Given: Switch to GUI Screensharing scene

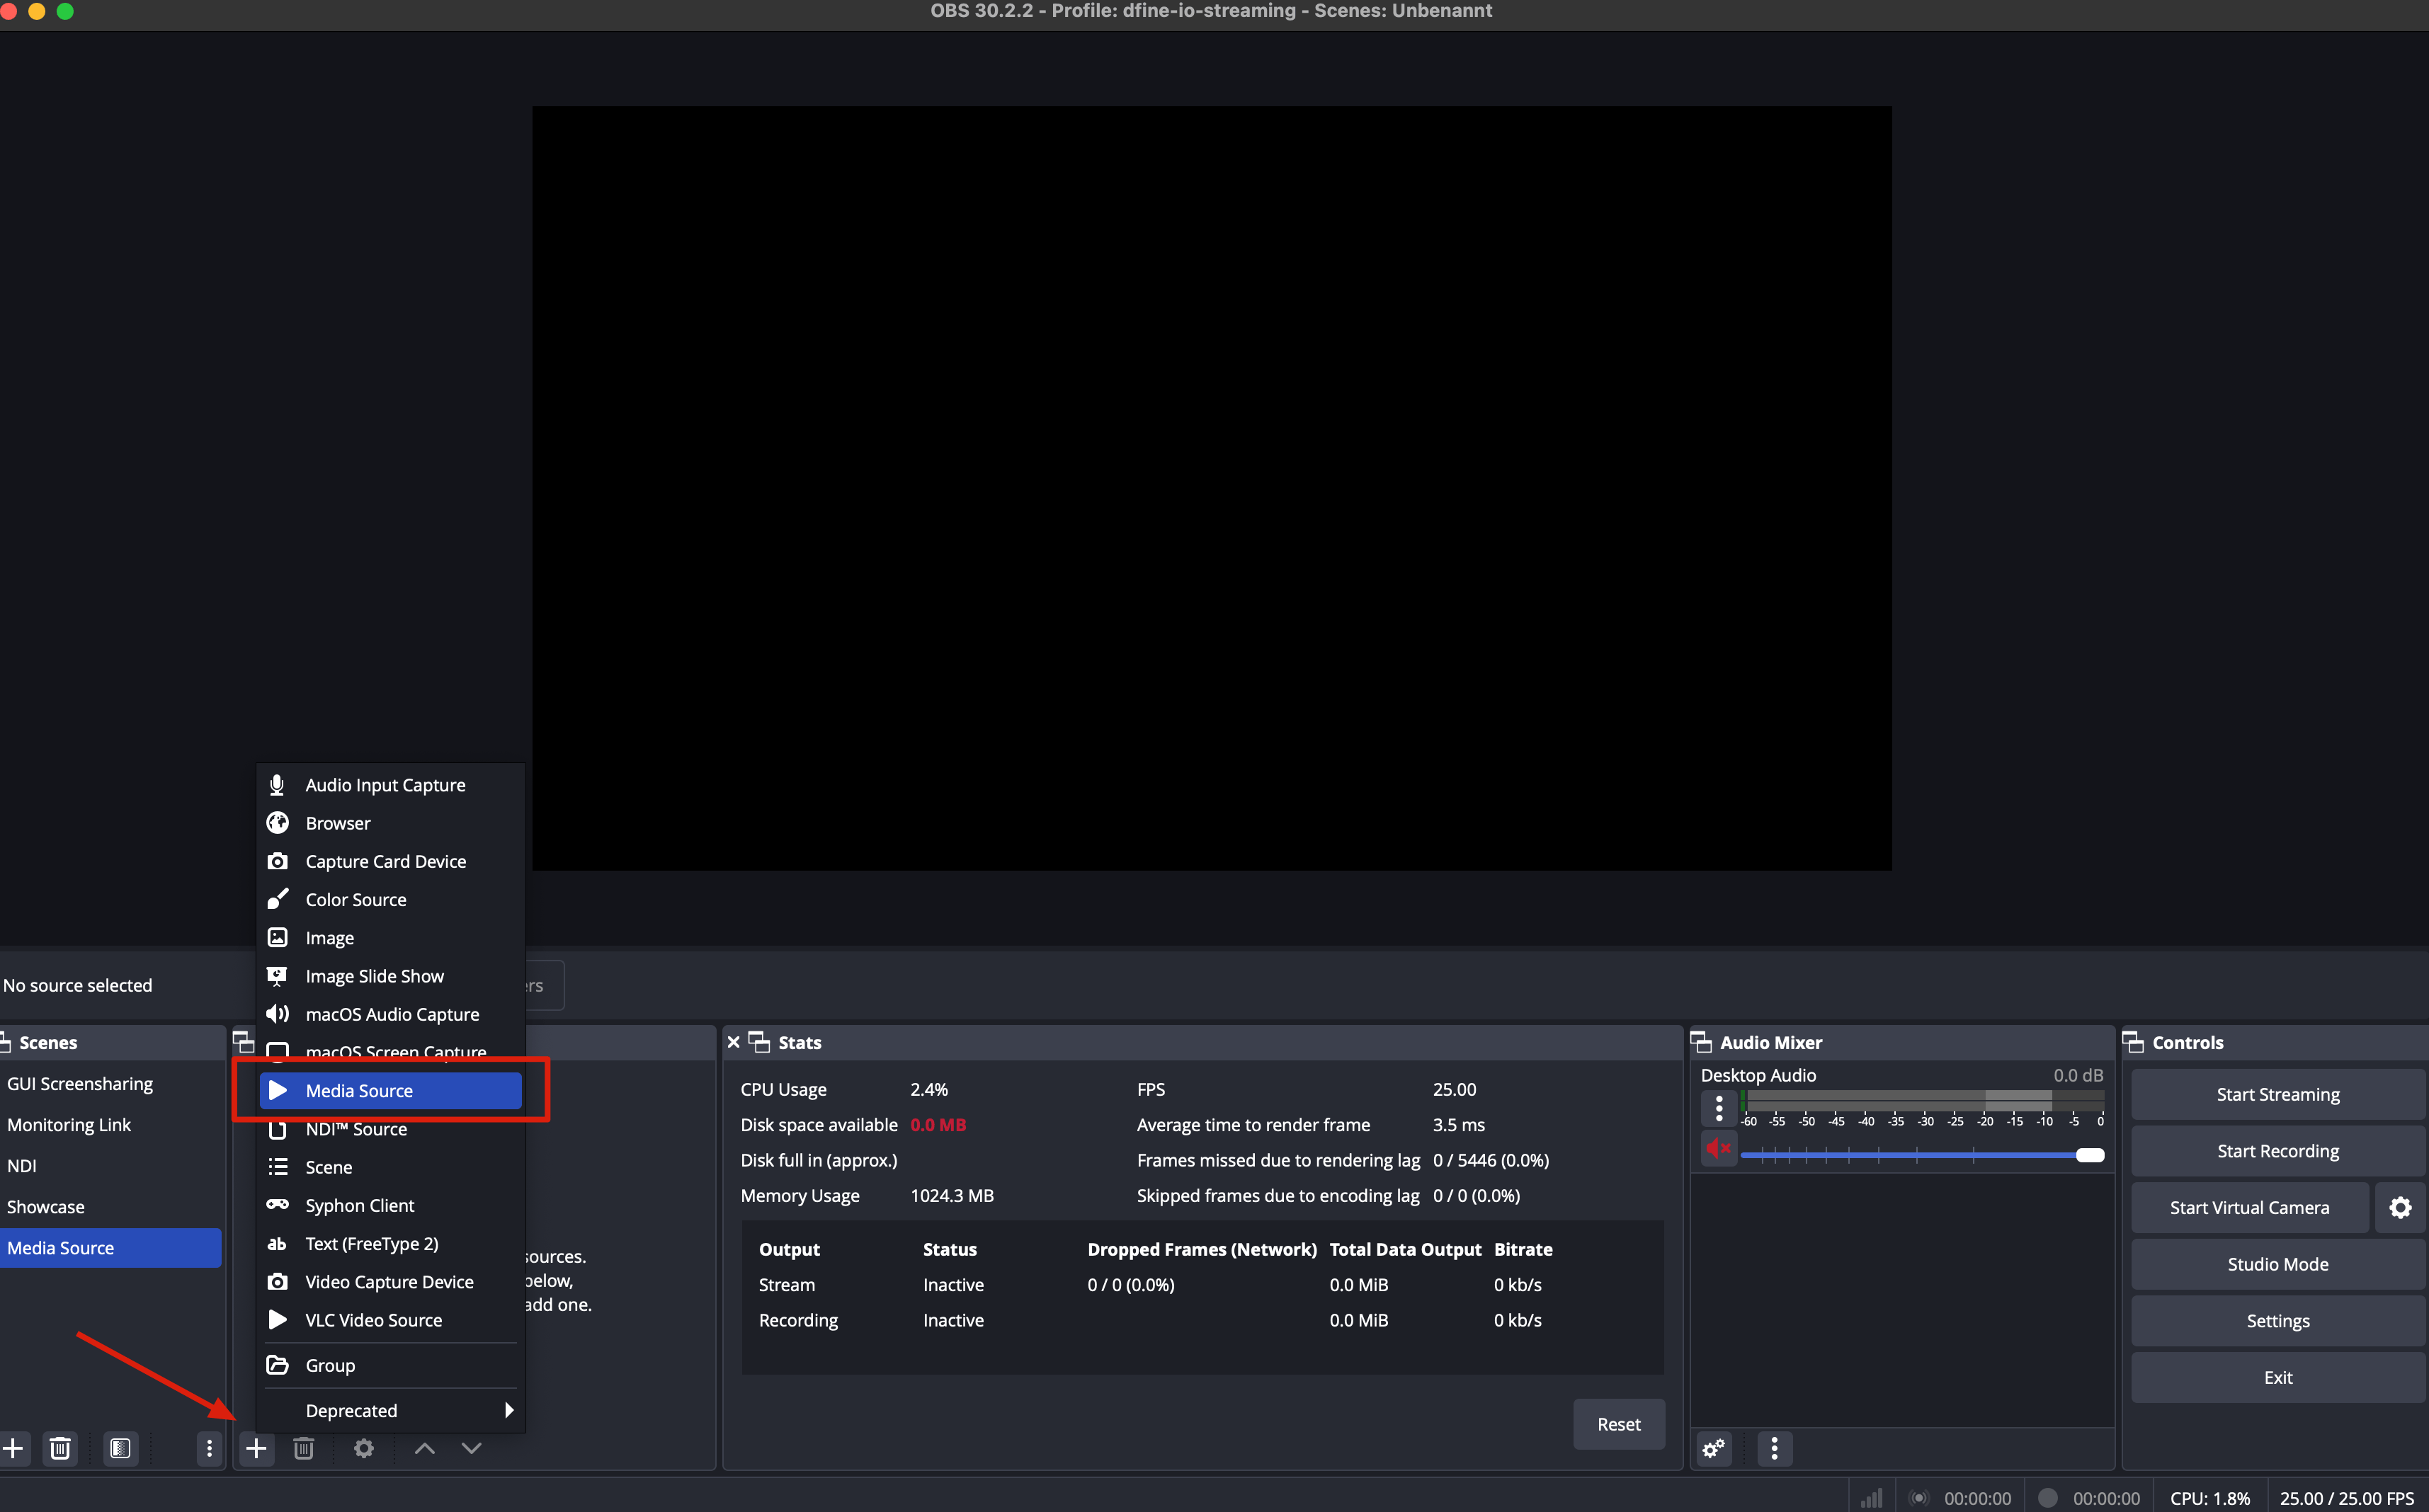Looking at the screenshot, I should click(110, 1083).
